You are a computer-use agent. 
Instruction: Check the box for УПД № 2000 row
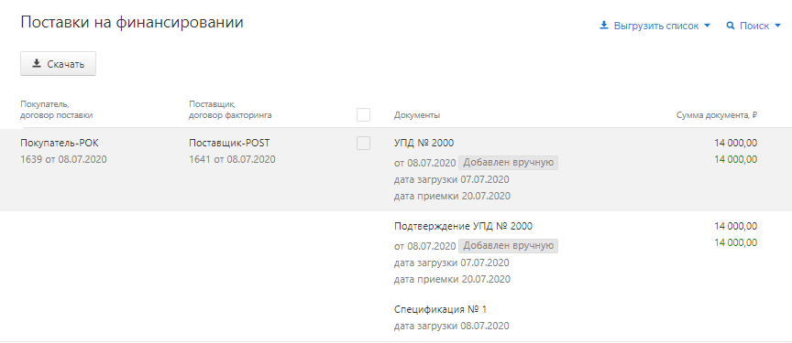pos(363,143)
